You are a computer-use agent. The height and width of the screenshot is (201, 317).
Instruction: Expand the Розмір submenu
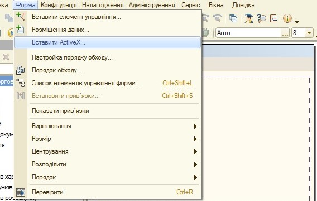[x=107, y=139]
